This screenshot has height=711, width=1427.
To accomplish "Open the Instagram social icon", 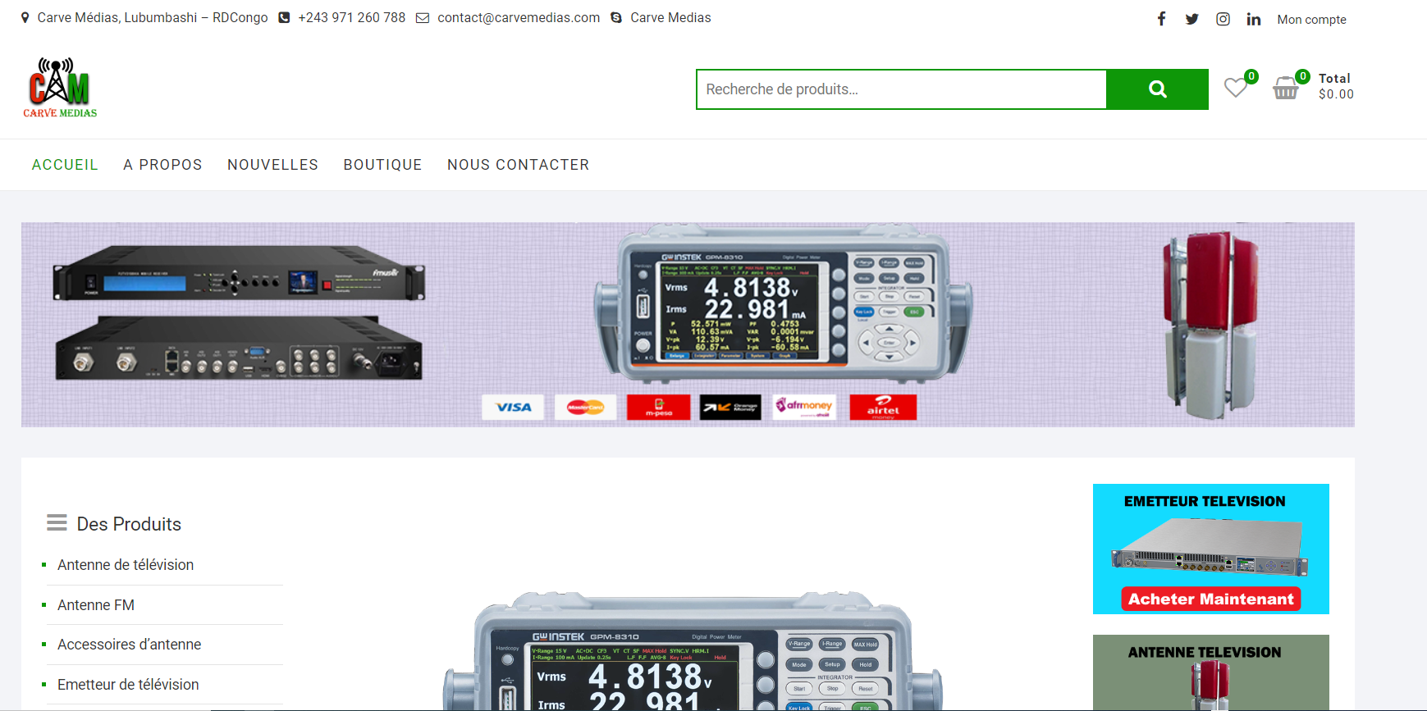I will coord(1223,19).
